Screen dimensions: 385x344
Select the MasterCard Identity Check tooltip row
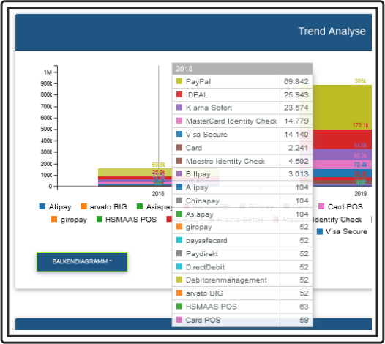click(242, 121)
